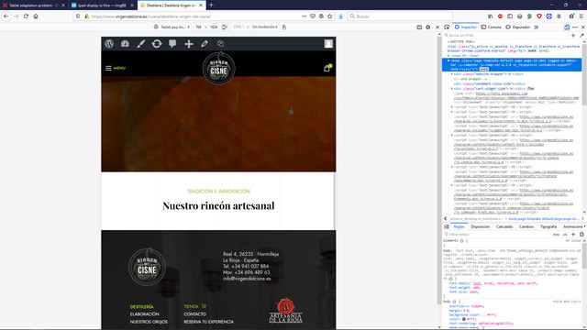Open the WordPress logo menu in admin bar
Image resolution: width=587 pixels, height=330 pixels.
point(109,44)
